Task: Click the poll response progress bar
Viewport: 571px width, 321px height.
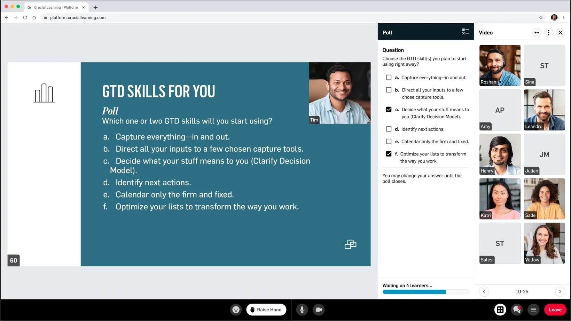Action: [425, 292]
